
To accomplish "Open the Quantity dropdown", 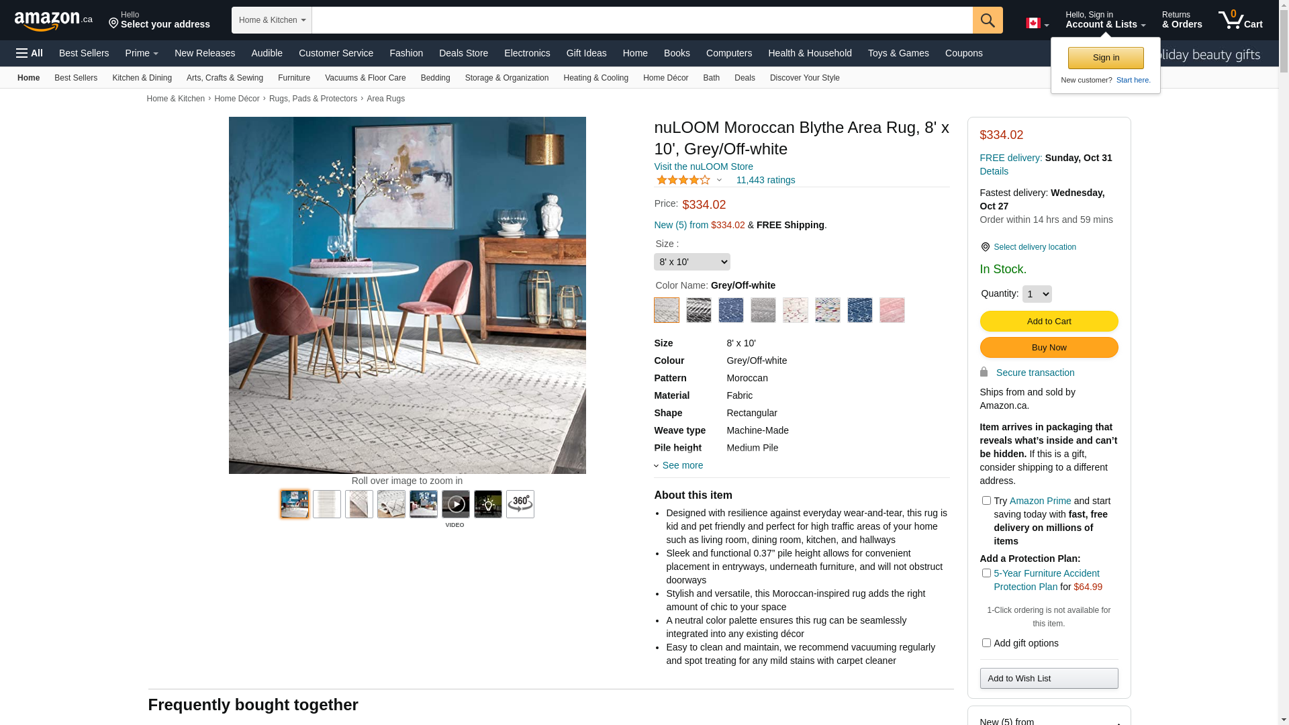I will point(1037,294).
